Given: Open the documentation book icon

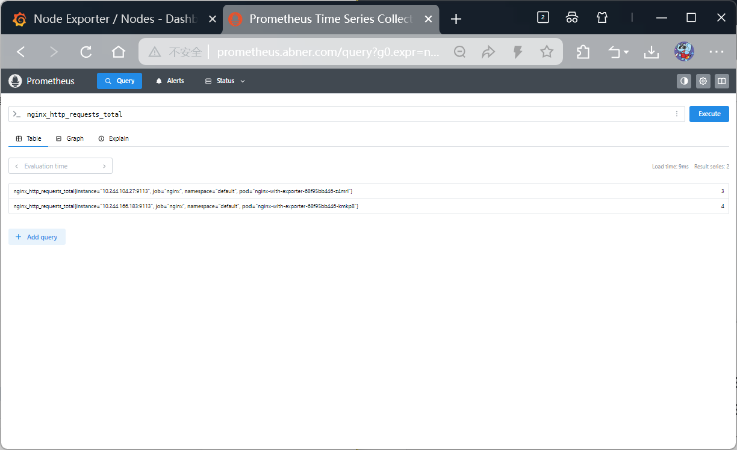Looking at the screenshot, I should pyautogui.click(x=722, y=81).
